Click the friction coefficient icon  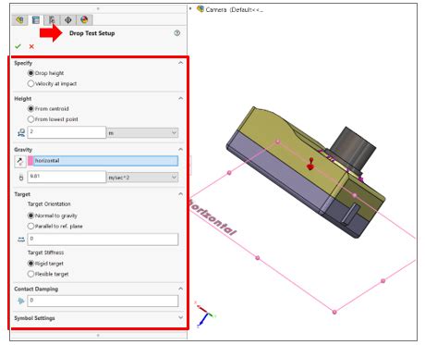point(21,240)
